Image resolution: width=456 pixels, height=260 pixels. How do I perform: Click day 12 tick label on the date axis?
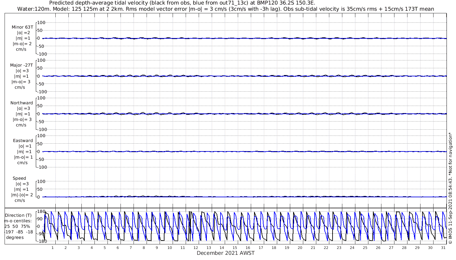196,248
